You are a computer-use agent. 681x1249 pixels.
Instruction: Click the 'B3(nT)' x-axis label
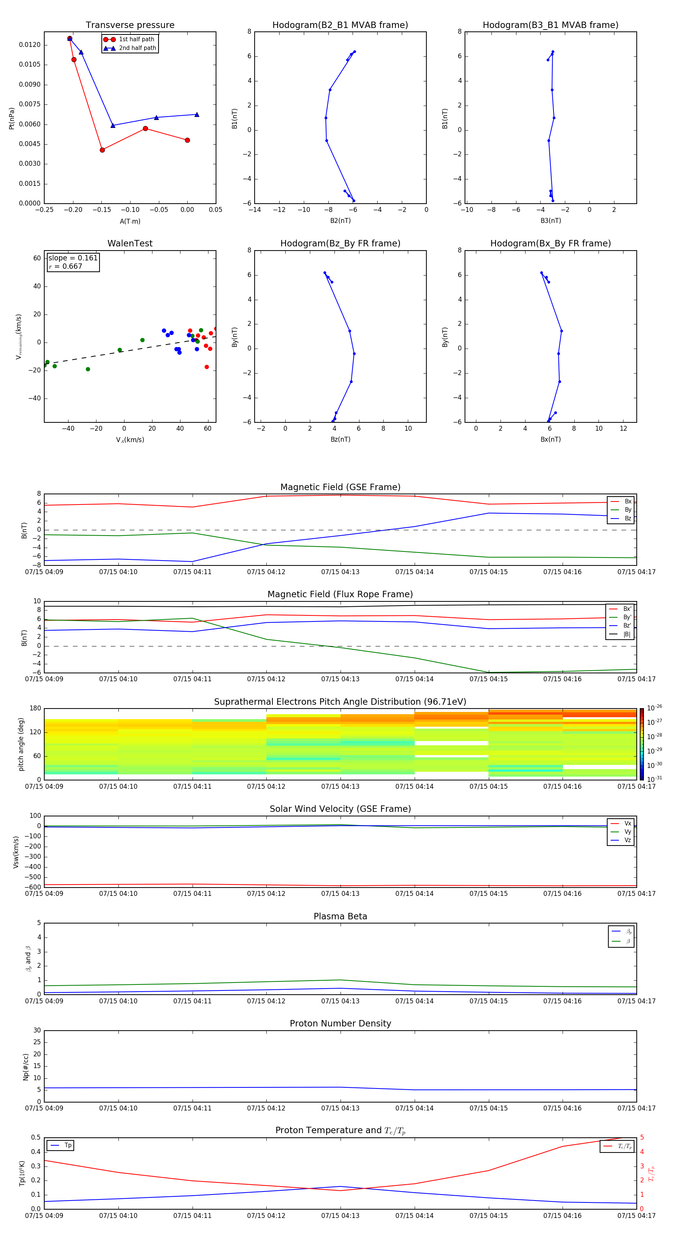click(550, 221)
